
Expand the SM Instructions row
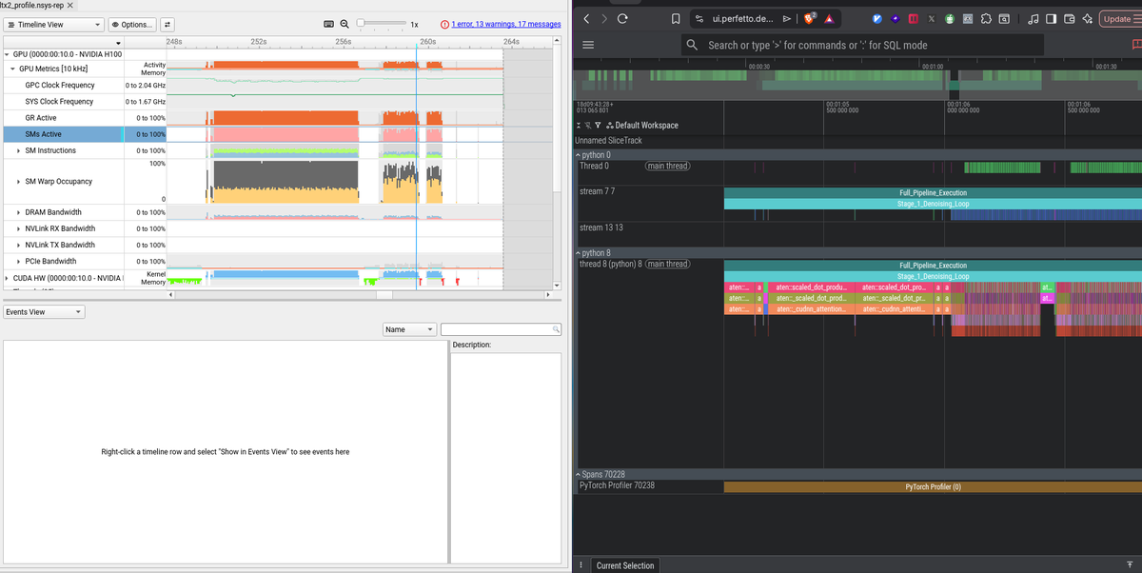(x=19, y=150)
